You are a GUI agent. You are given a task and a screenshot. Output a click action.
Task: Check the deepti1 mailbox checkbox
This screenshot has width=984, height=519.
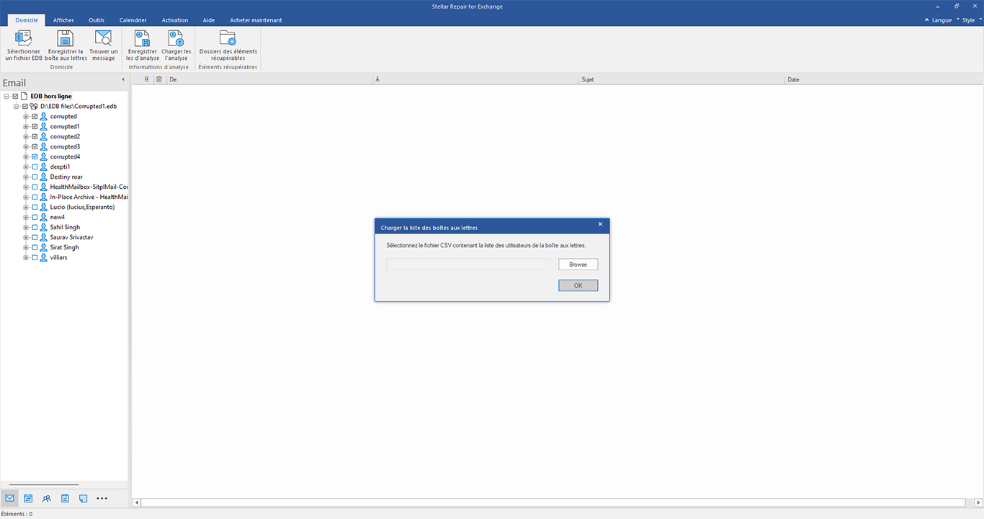click(35, 167)
